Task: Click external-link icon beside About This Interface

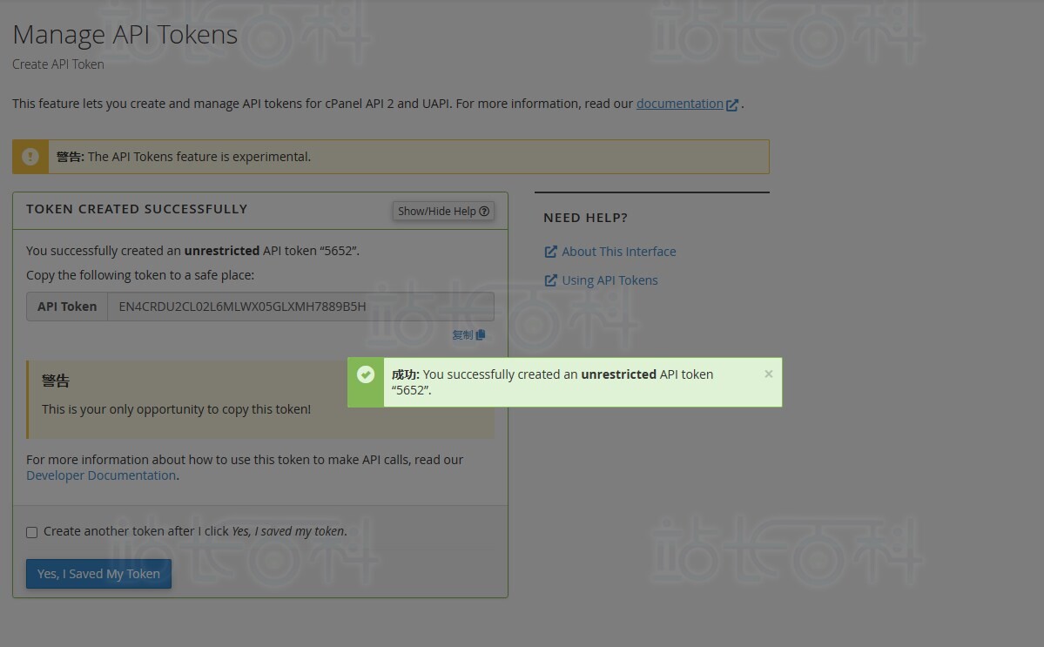Action: tap(550, 252)
